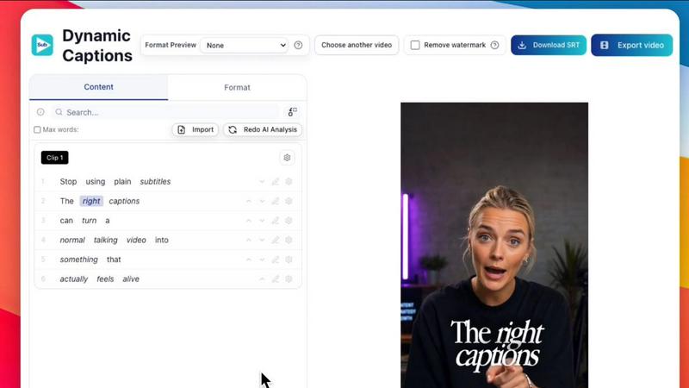Select the word "video" in line 4
Viewport: 689px width, 388px height.
click(x=136, y=241)
